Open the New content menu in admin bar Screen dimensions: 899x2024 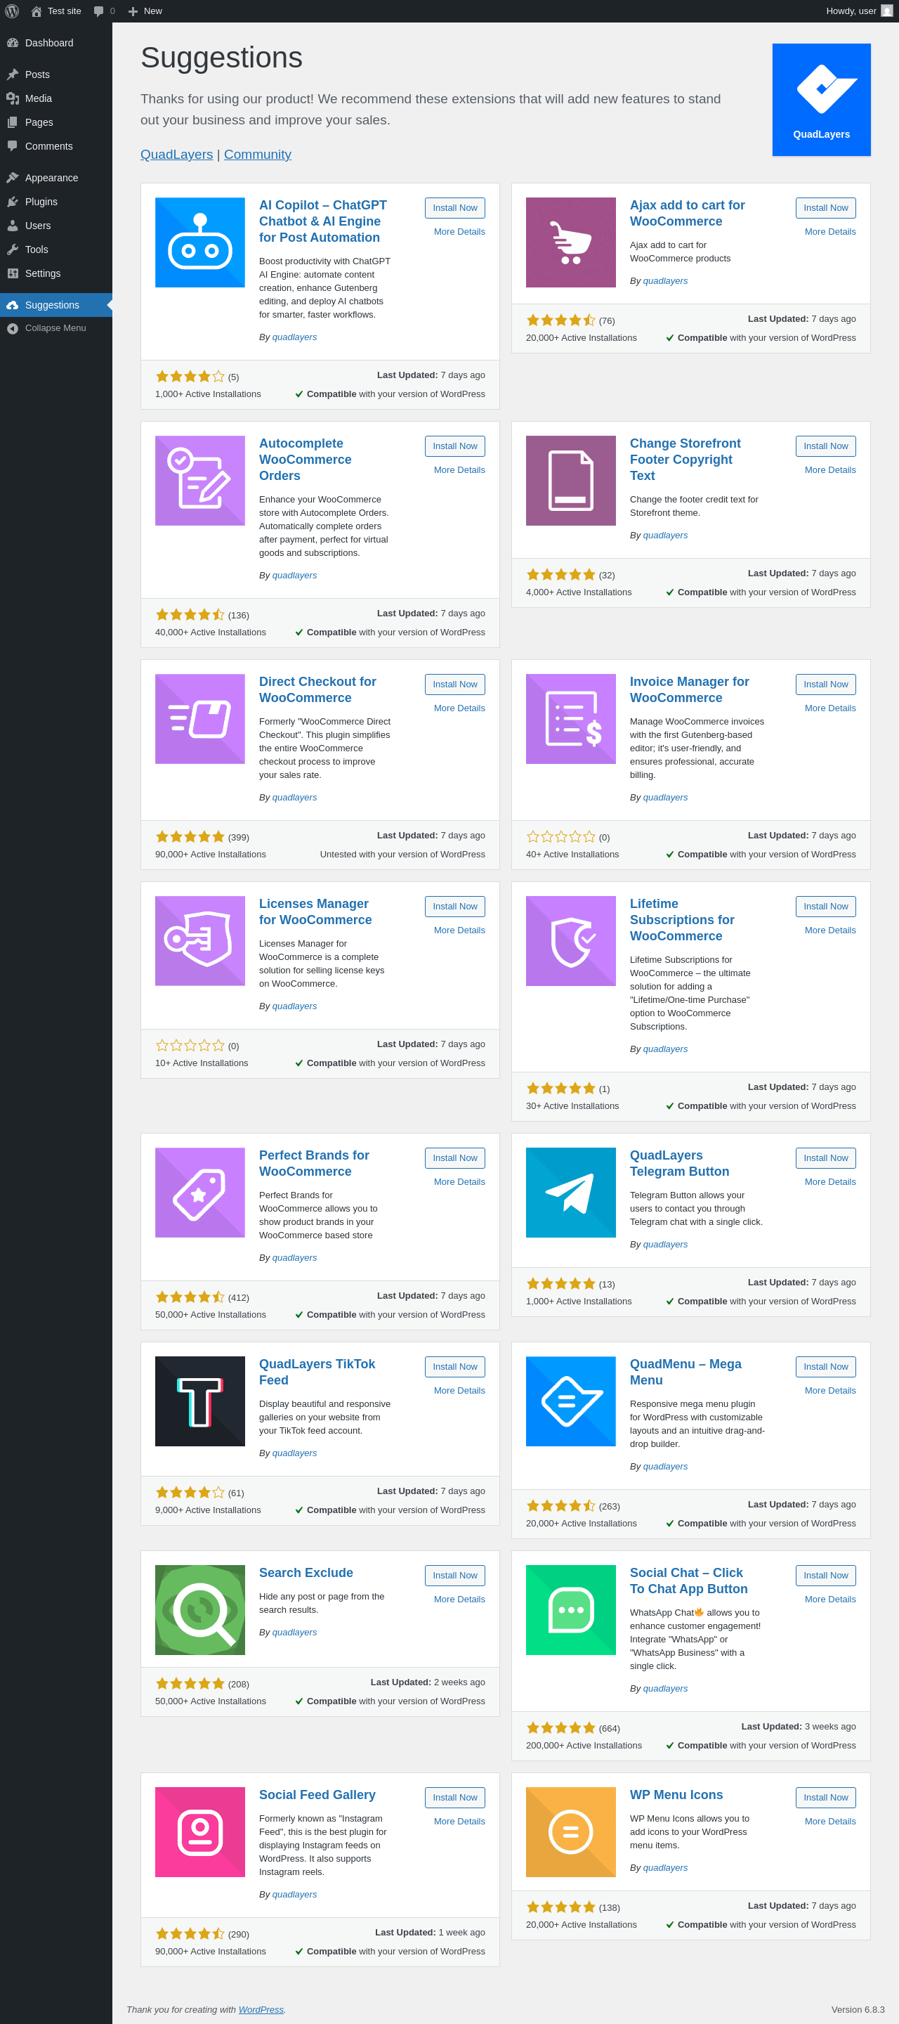tap(145, 11)
